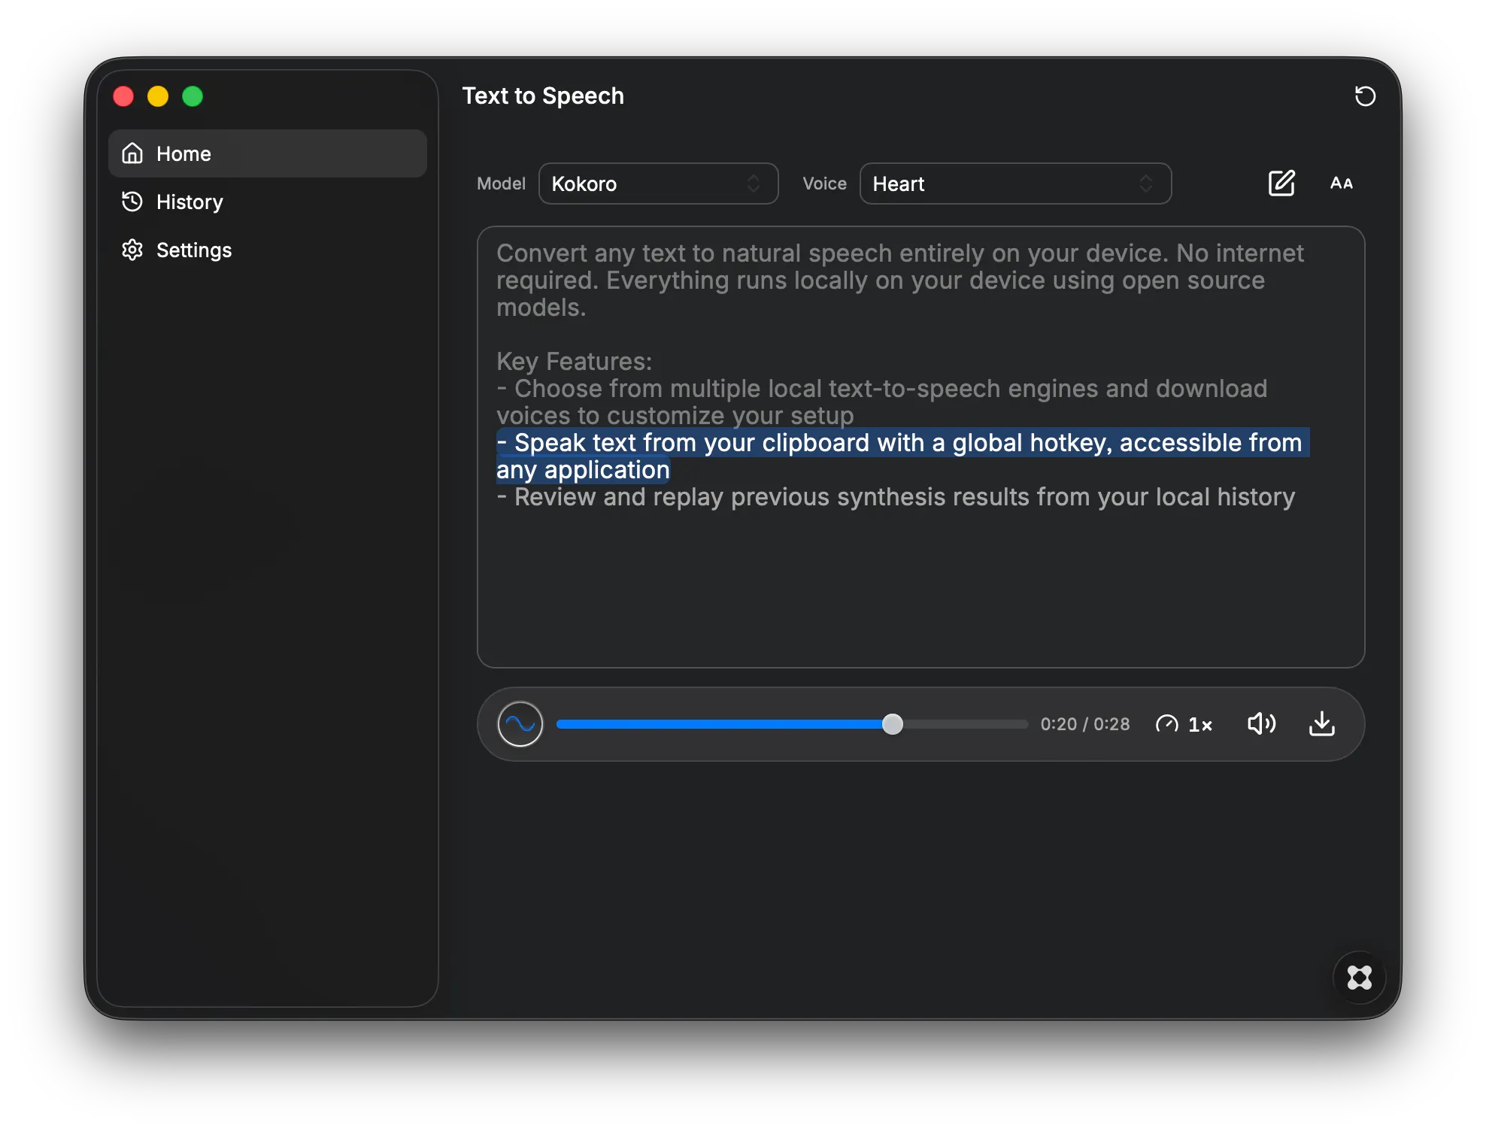Viewport: 1486px width, 1131px height.
Task: Click the 0:20 / 0:28 time display
Action: tap(1084, 724)
